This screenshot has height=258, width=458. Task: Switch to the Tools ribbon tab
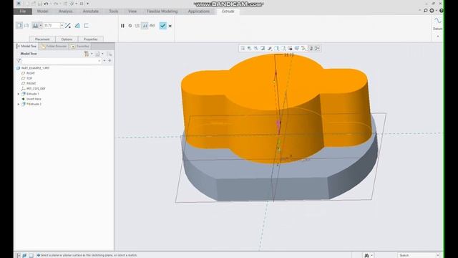pos(113,11)
